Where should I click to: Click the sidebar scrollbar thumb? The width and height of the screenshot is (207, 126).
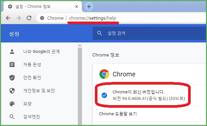80,86
